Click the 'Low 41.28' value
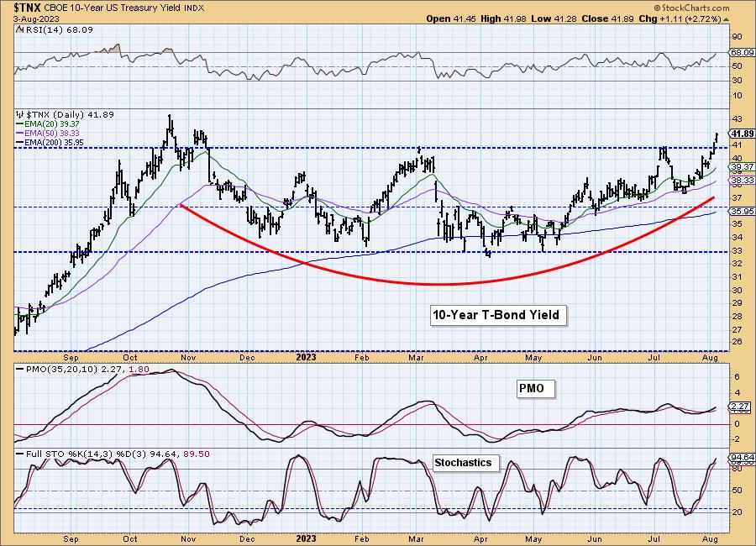The image size is (756, 546). pos(554,18)
